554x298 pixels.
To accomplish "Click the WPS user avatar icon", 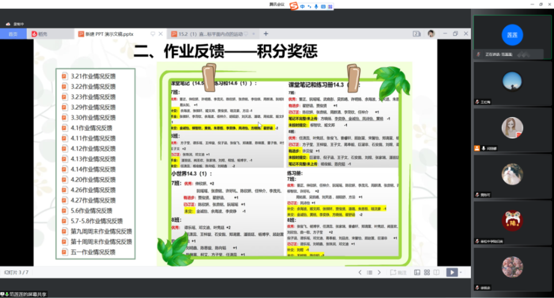I will click(x=431, y=34).
